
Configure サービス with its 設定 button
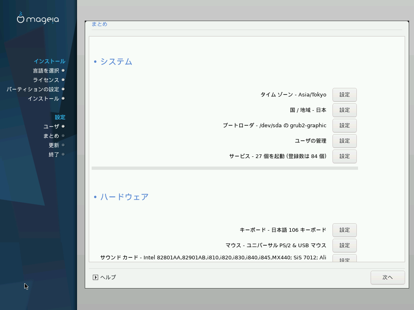pyautogui.click(x=344, y=156)
